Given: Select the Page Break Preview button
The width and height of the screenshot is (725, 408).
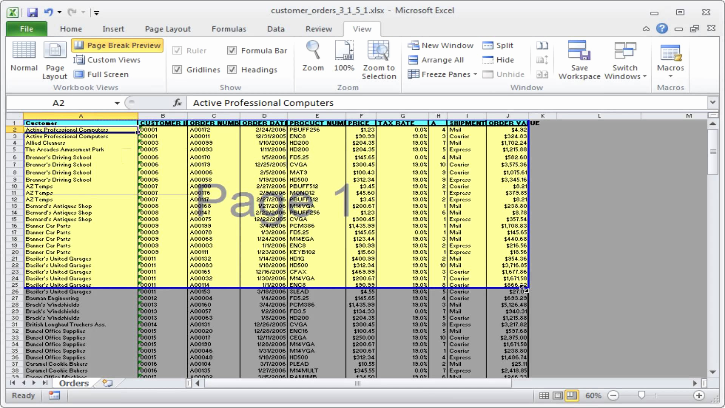Looking at the screenshot, I should (117, 45).
